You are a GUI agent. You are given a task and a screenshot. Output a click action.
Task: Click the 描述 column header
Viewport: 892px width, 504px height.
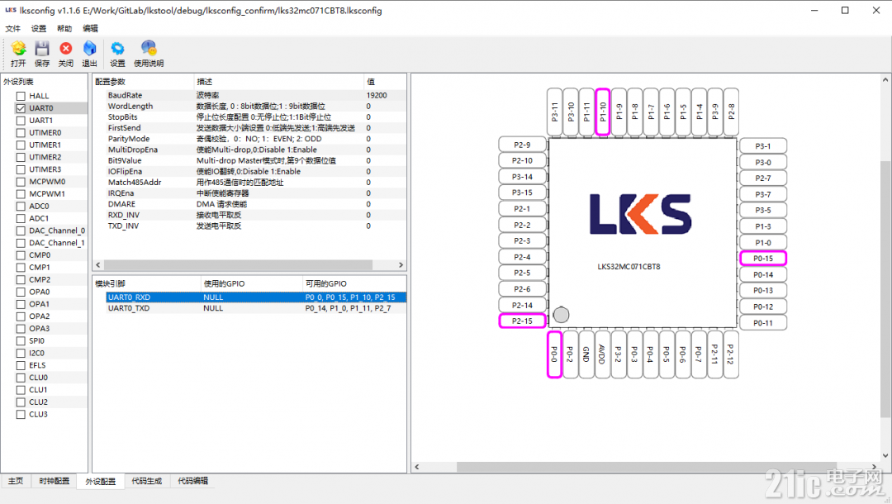coord(278,82)
